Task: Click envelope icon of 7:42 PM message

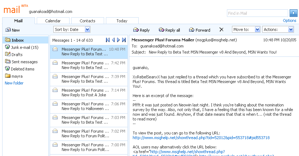Action: click(55, 63)
